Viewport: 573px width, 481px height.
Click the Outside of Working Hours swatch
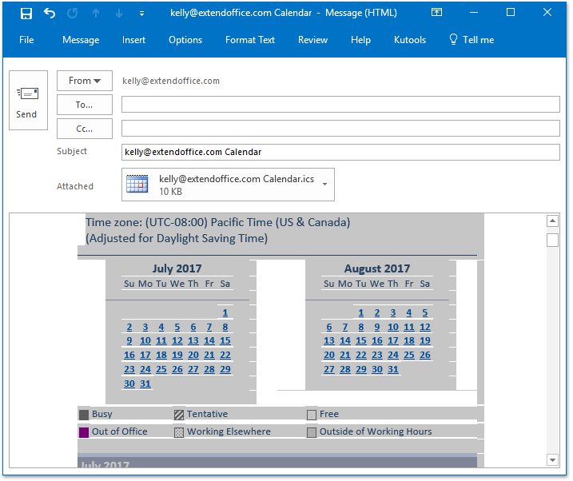coord(312,432)
